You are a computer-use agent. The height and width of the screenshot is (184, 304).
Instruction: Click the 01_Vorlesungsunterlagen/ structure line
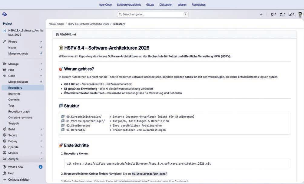(115, 121)
